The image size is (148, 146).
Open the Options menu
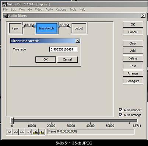(x=61, y=10)
